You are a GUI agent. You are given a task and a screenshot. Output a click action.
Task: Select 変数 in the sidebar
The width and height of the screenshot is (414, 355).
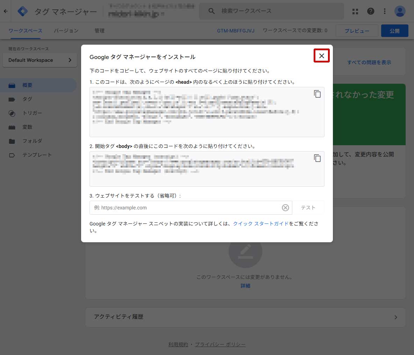pos(38,127)
